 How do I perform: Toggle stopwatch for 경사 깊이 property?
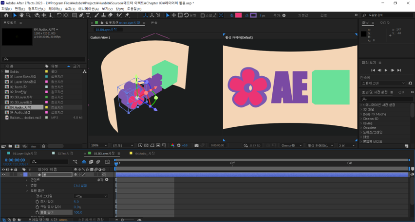(x=38, y=202)
